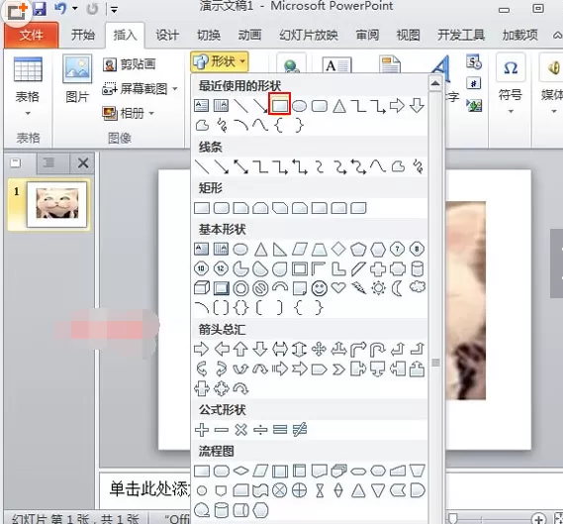
Task: Choose the cube shape
Action: pyautogui.click(x=202, y=288)
